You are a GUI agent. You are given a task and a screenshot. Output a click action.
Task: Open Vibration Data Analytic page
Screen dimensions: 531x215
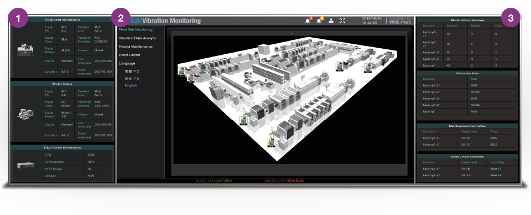138,38
